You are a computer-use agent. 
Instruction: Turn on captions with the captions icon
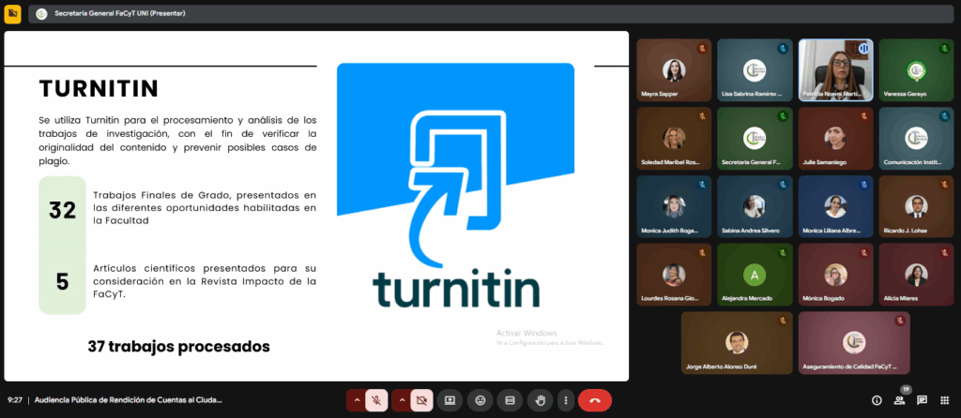point(510,400)
